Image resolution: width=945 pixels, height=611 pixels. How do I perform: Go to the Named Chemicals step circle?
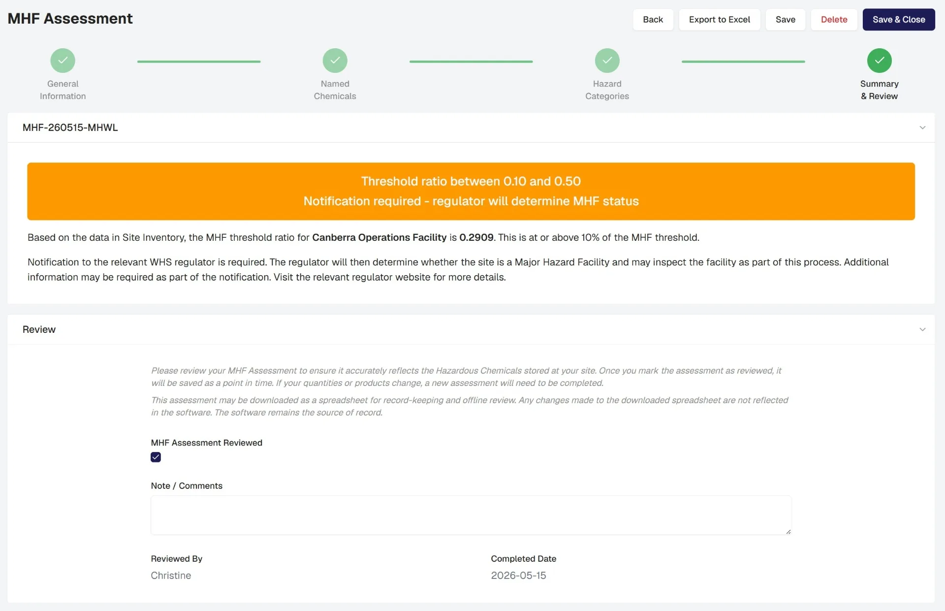click(x=335, y=61)
